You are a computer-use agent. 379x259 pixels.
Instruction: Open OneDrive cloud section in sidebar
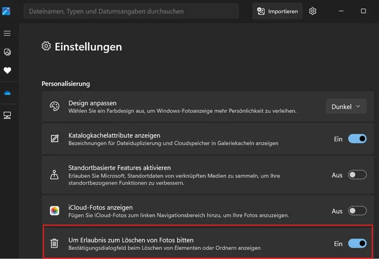(x=7, y=93)
